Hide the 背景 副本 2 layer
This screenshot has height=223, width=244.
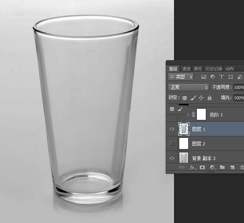click(172, 158)
